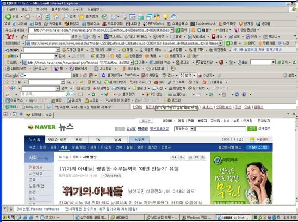The height and width of the screenshot is (222, 298).
Task: Switch to the 포토 news tab
Action: (x=79, y=140)
